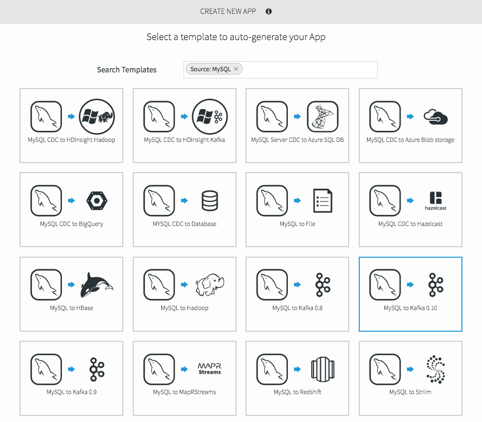
Task: Remove the Source: MySQL filter tag
Action: pyautogui.click(x=236, y=69)
